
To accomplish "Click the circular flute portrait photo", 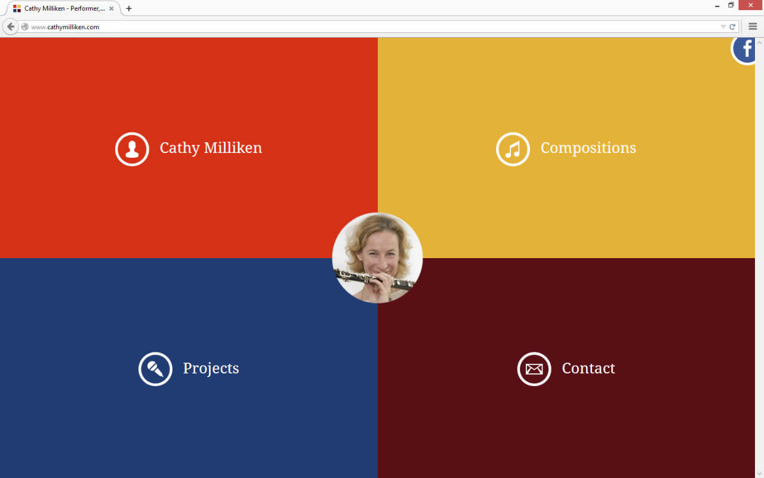I will tap(377, 258).
